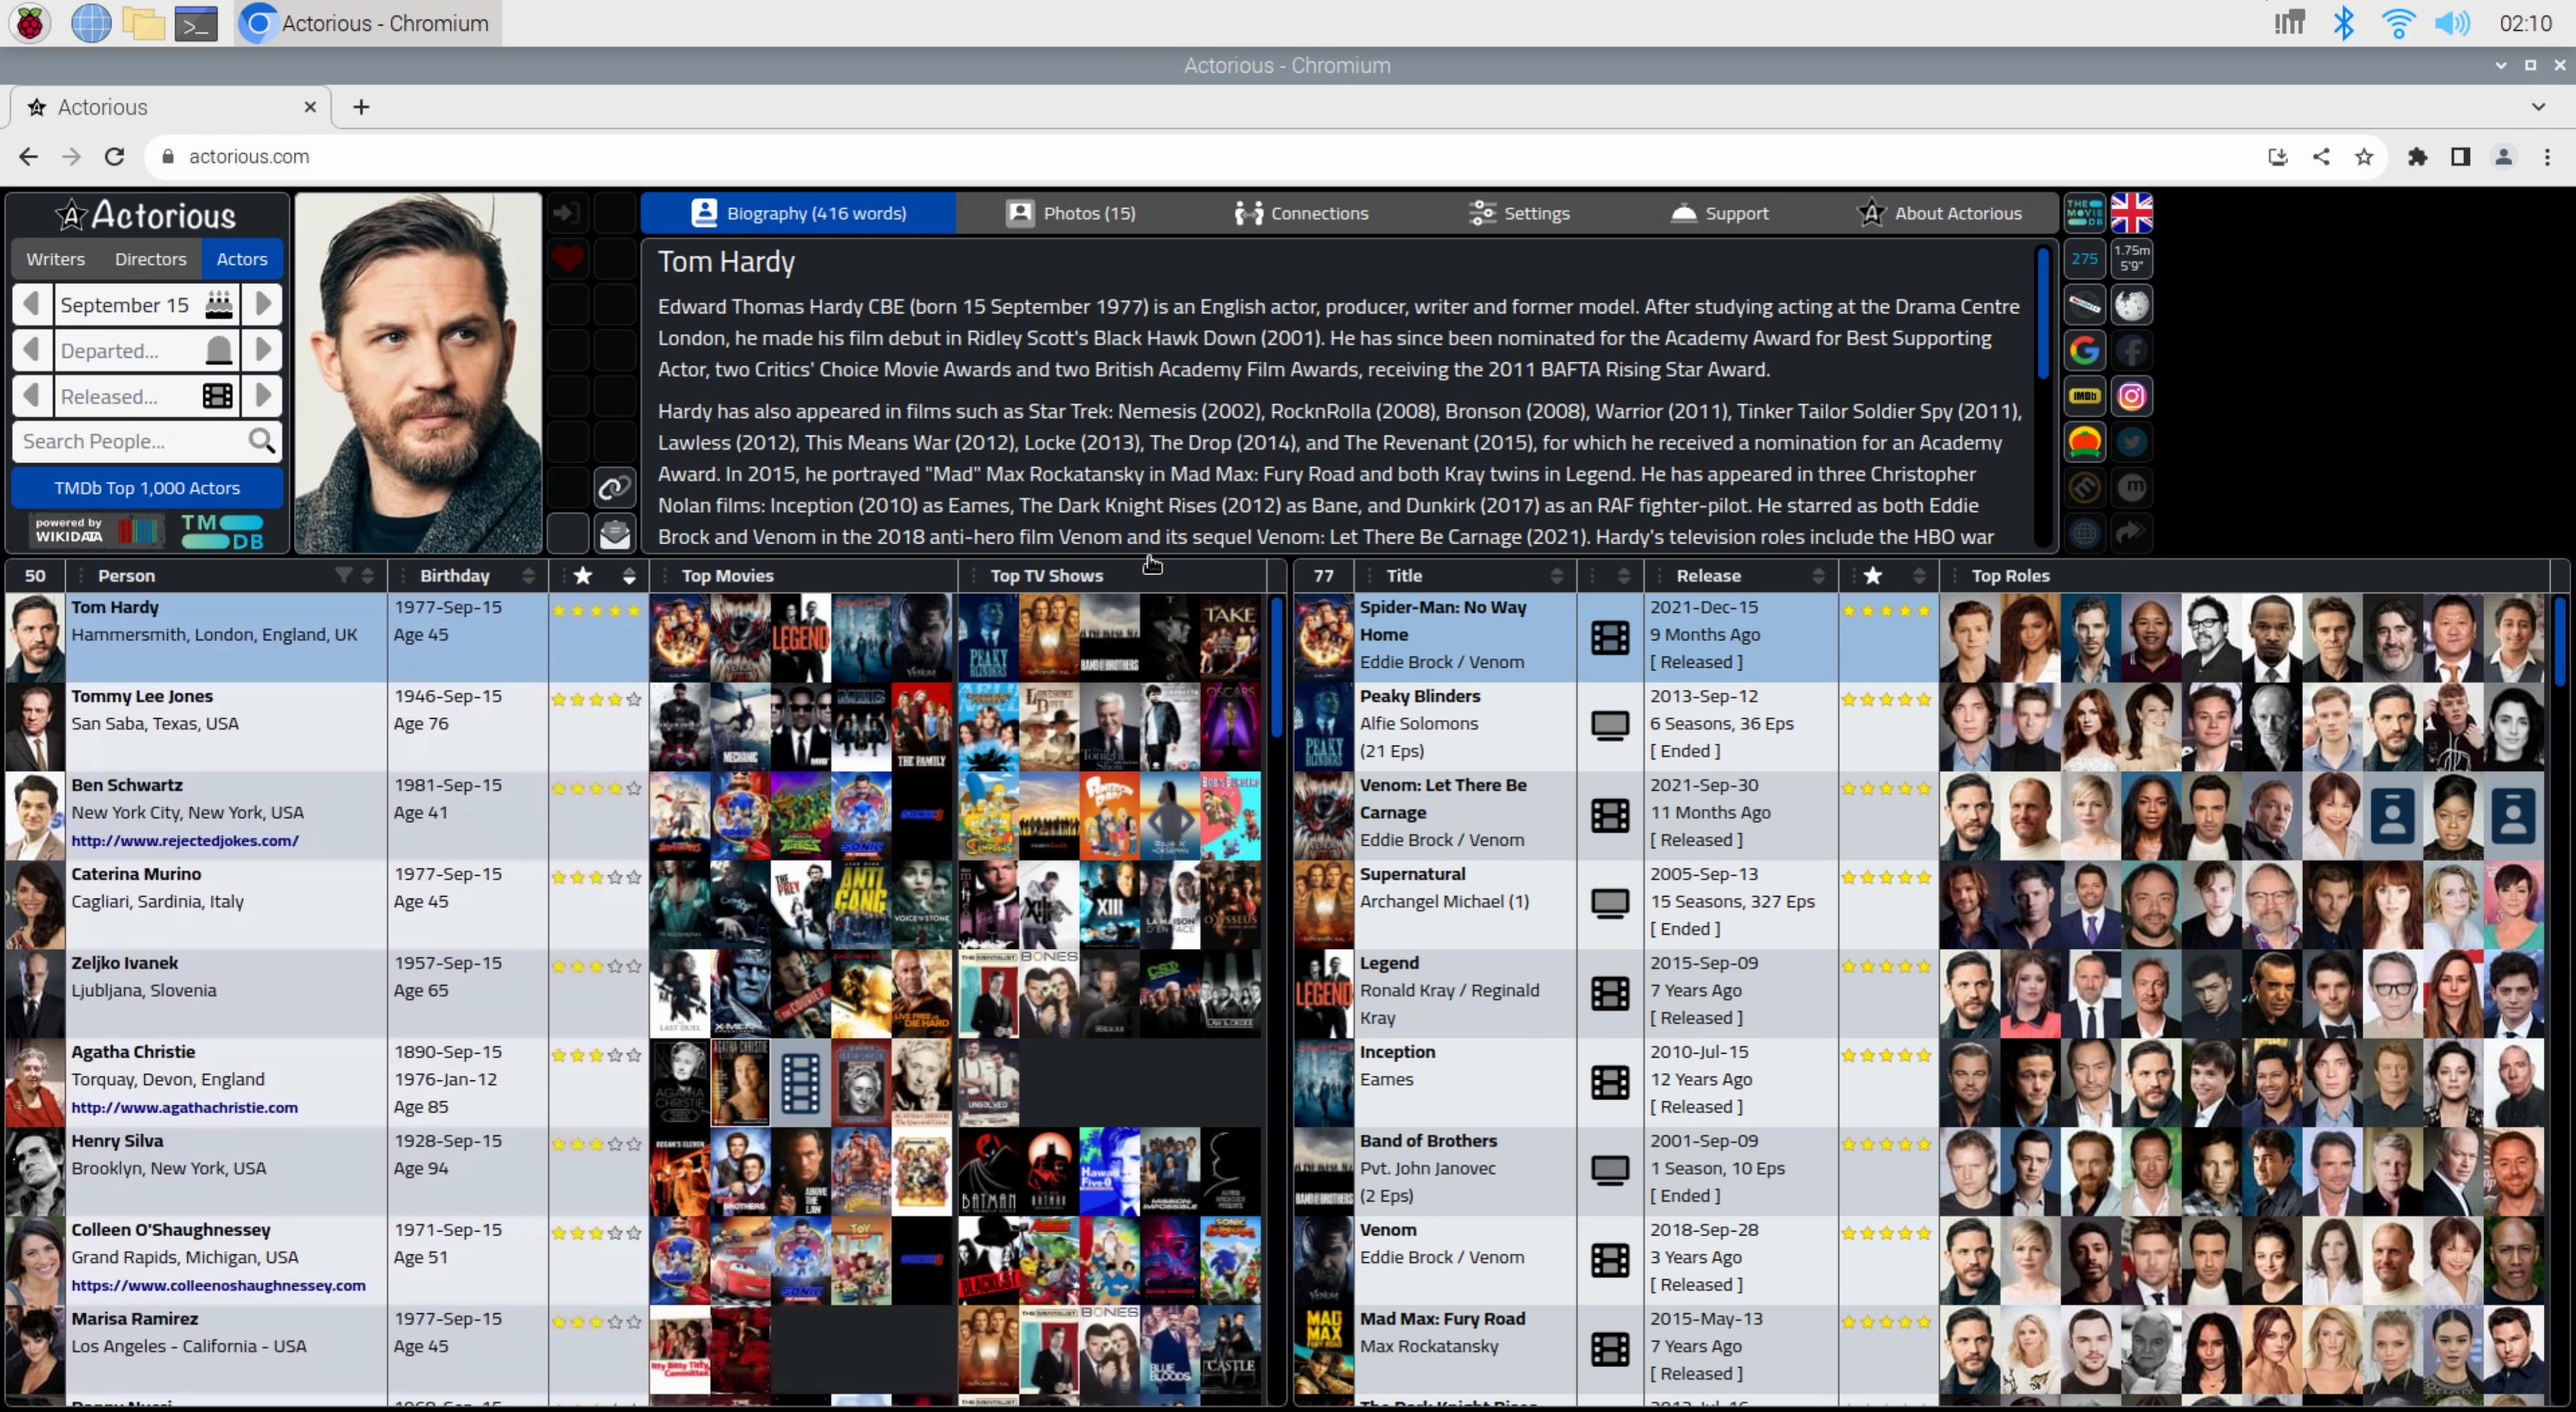The height and width of the screenshot is (1412, 2576).
Task: Sort by Birthday column arrows
Action: 528,575
